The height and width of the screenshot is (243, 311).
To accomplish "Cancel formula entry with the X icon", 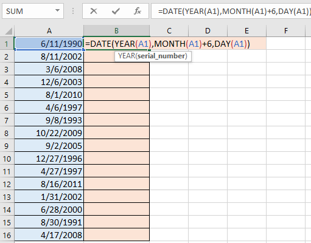I will click(94, 11).
